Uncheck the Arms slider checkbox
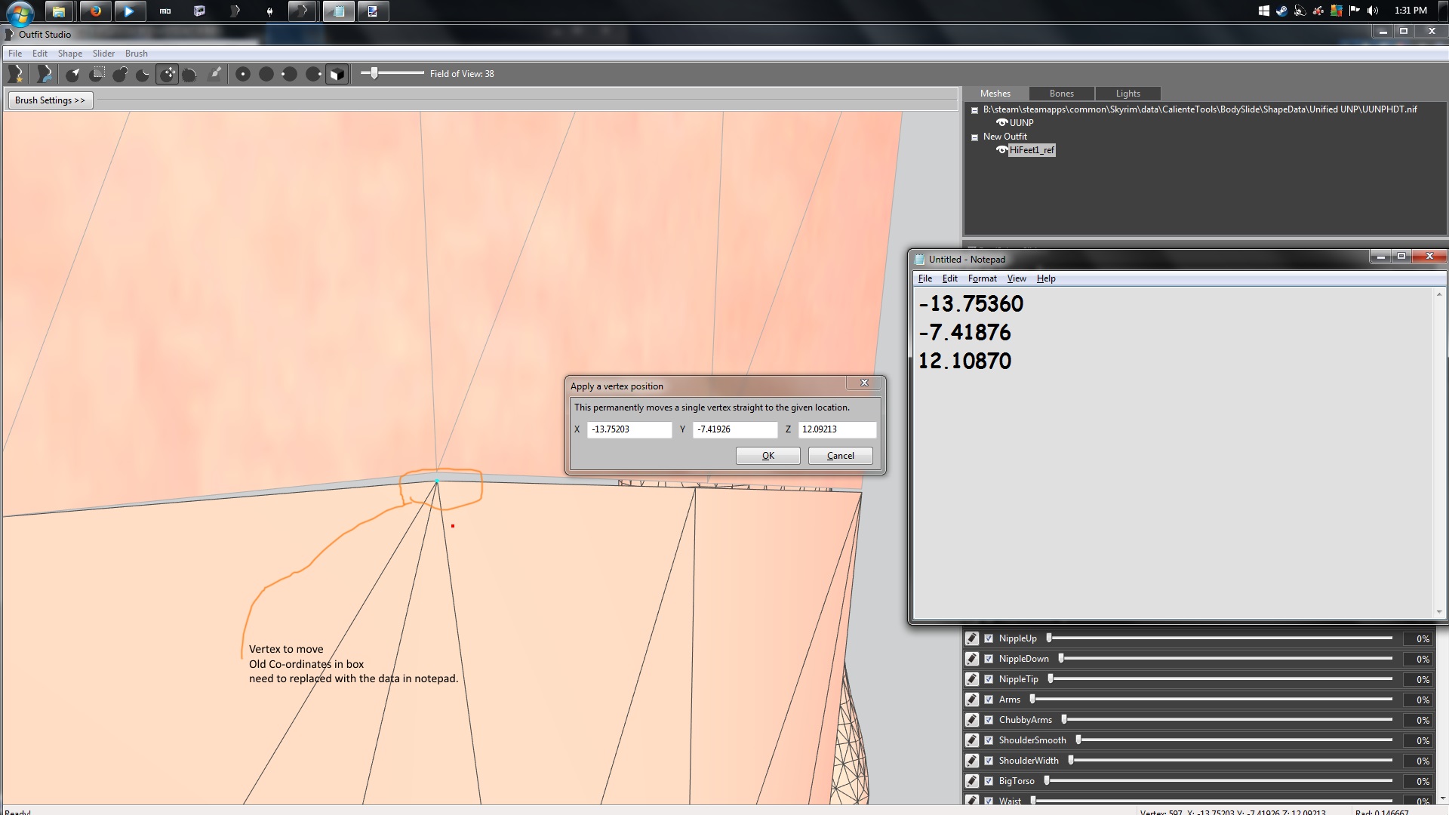 pos(989,700)
